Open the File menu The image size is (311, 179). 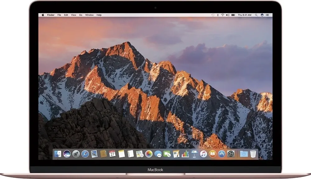[x=59, y=15]
